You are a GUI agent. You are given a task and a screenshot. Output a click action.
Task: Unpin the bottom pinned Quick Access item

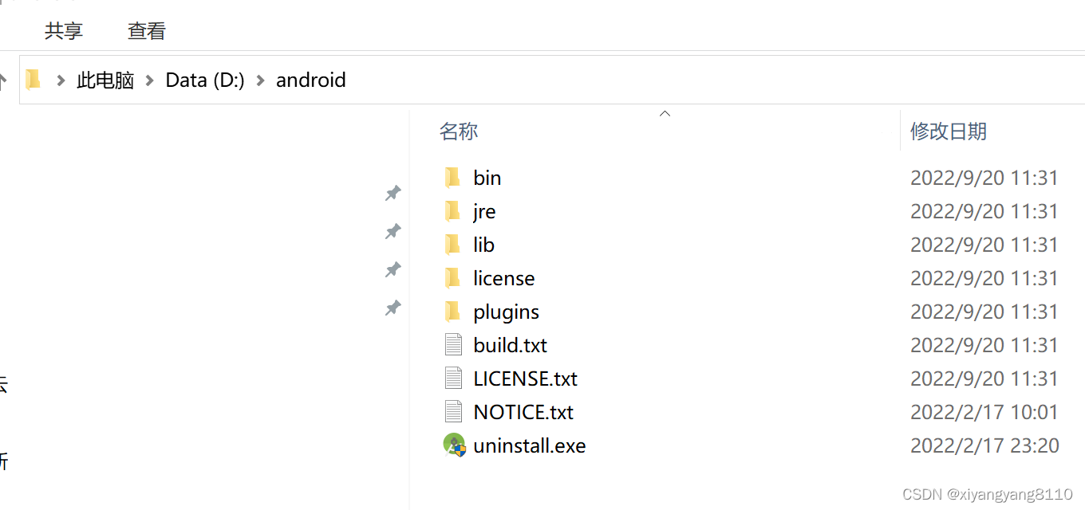point(393,308)
